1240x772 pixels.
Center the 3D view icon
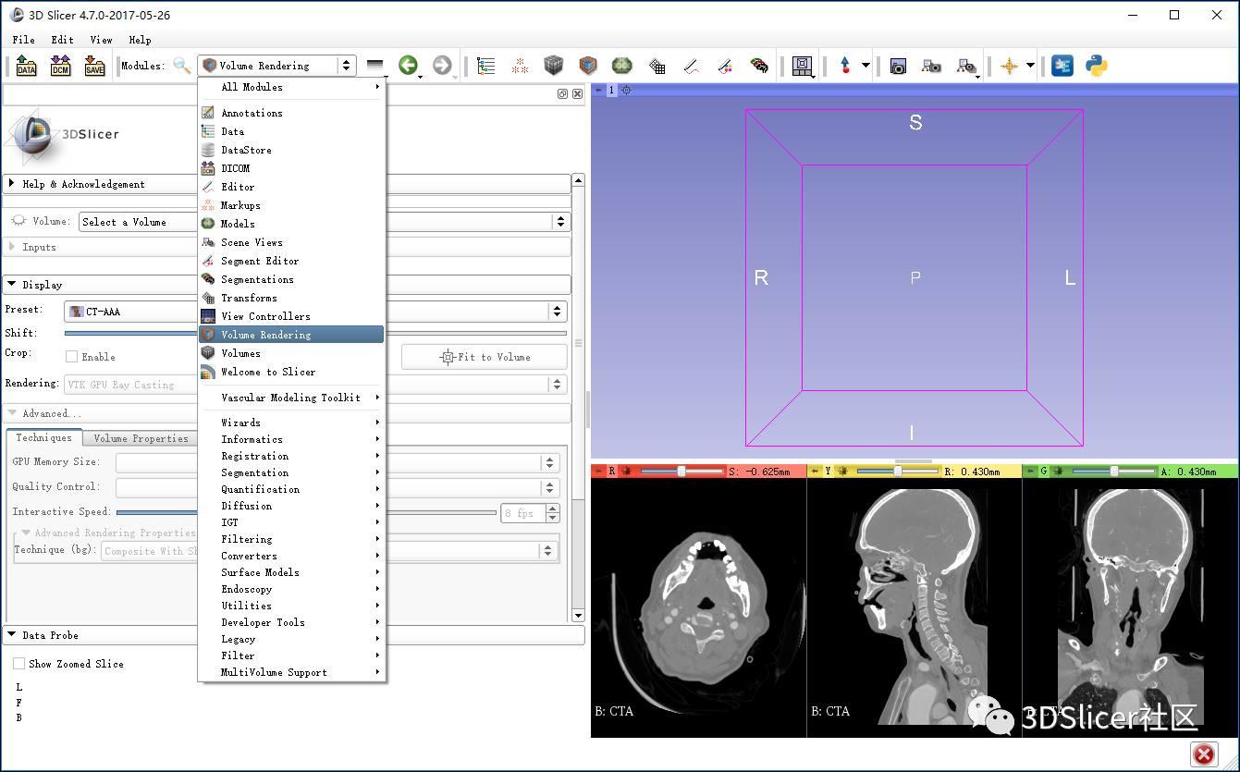626,90
